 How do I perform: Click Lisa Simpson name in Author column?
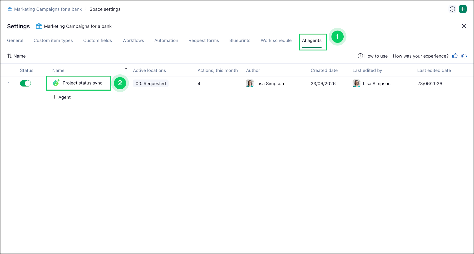(270, 84)
